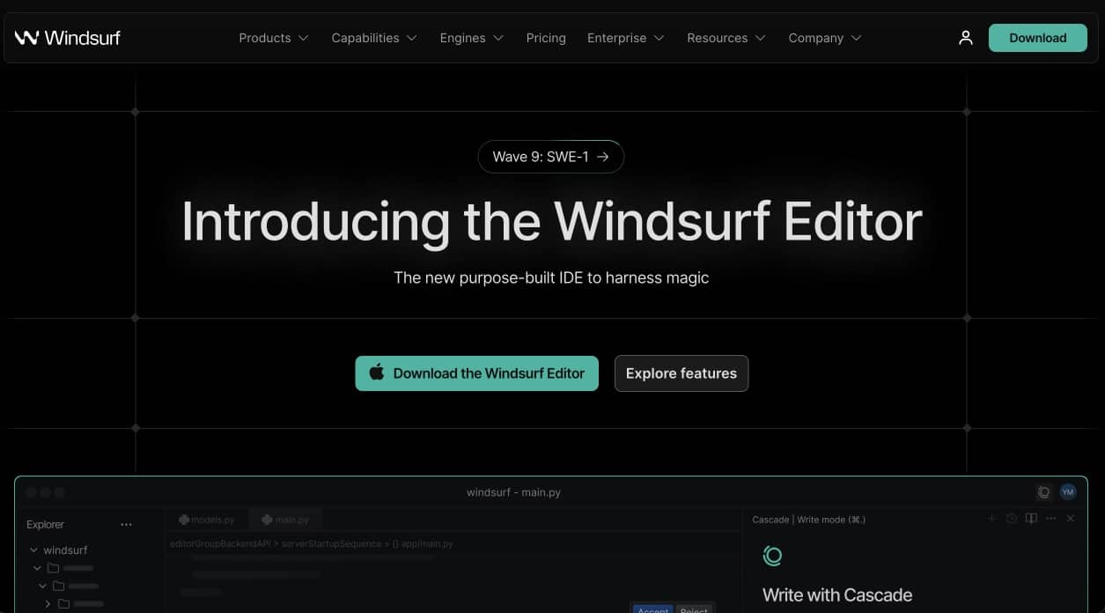Open the Engines dropdown menu
Screen dimensions: 1105x613
(472, 38)
